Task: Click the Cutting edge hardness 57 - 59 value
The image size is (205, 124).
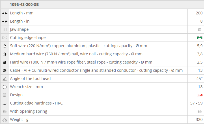Action: (x=196, y=103)
